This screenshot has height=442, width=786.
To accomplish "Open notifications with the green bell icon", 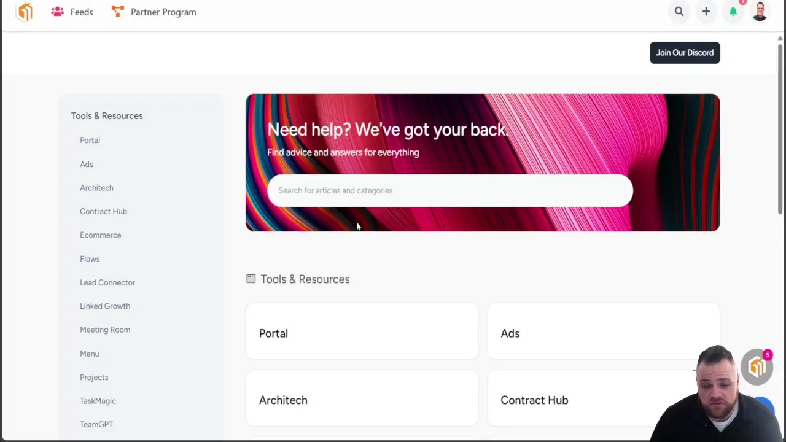I will click(x=733, y=12).
